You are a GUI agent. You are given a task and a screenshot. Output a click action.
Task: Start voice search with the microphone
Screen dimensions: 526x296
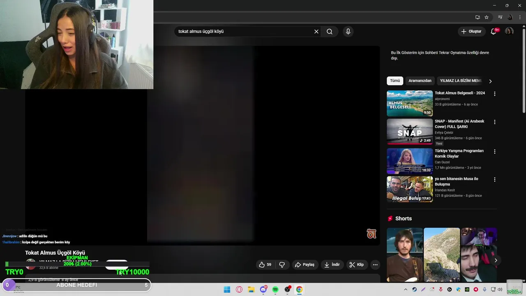coord(348,32)
